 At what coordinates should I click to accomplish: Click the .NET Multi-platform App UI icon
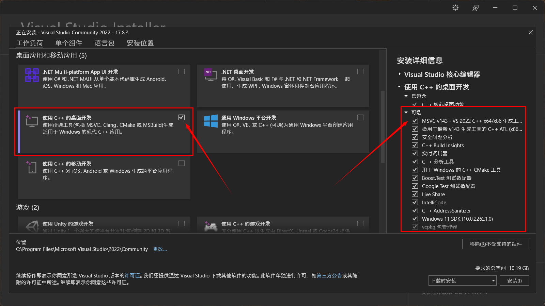[32, 75]
